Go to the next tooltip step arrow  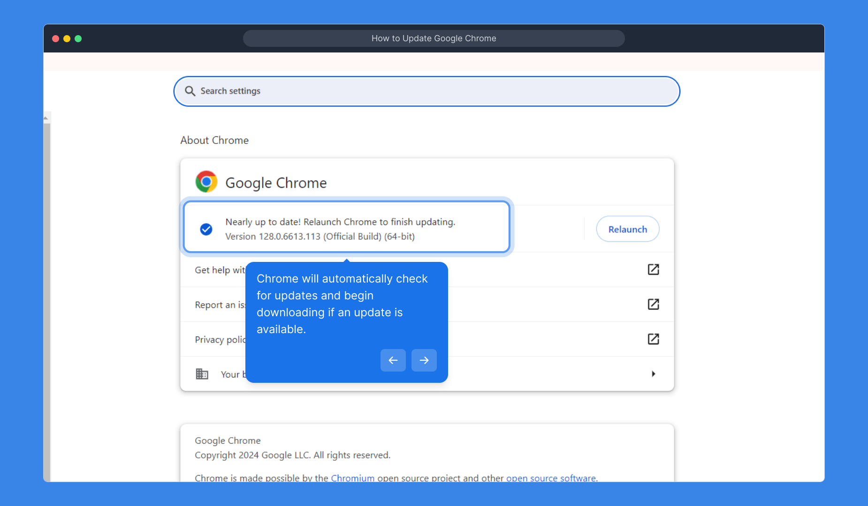tap(424, 360)
